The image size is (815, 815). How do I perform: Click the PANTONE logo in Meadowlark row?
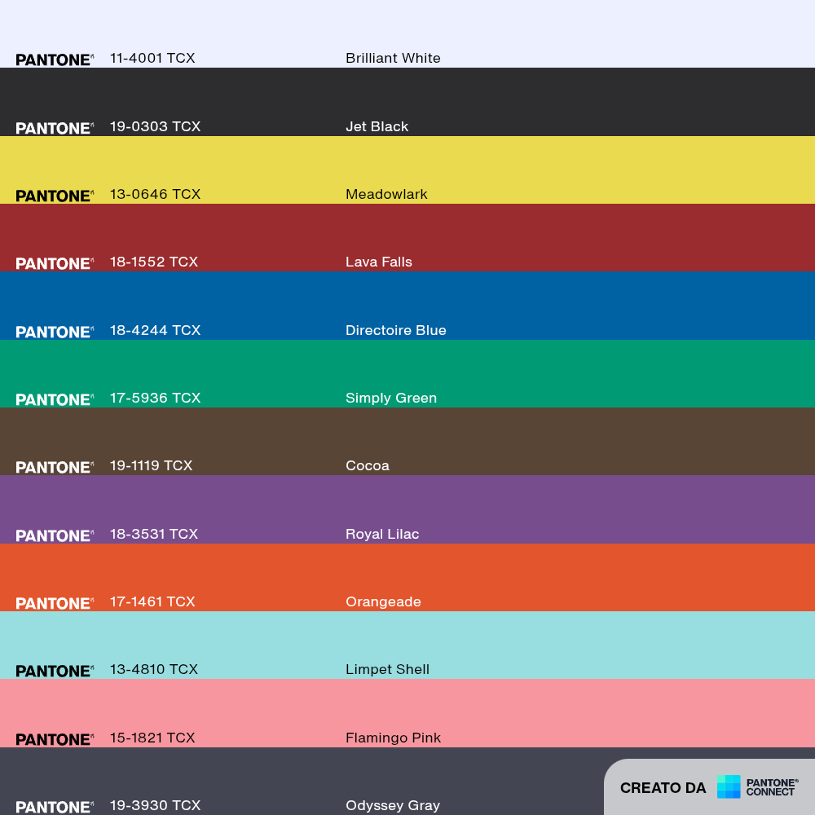55,196
